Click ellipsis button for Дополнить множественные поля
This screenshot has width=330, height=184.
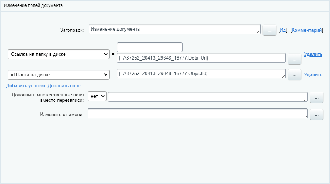[316, 97]
